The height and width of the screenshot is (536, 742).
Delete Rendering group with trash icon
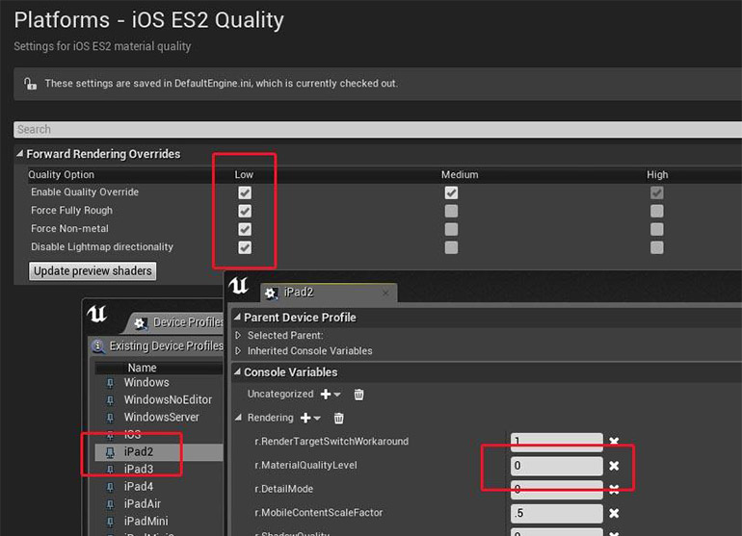339,418
